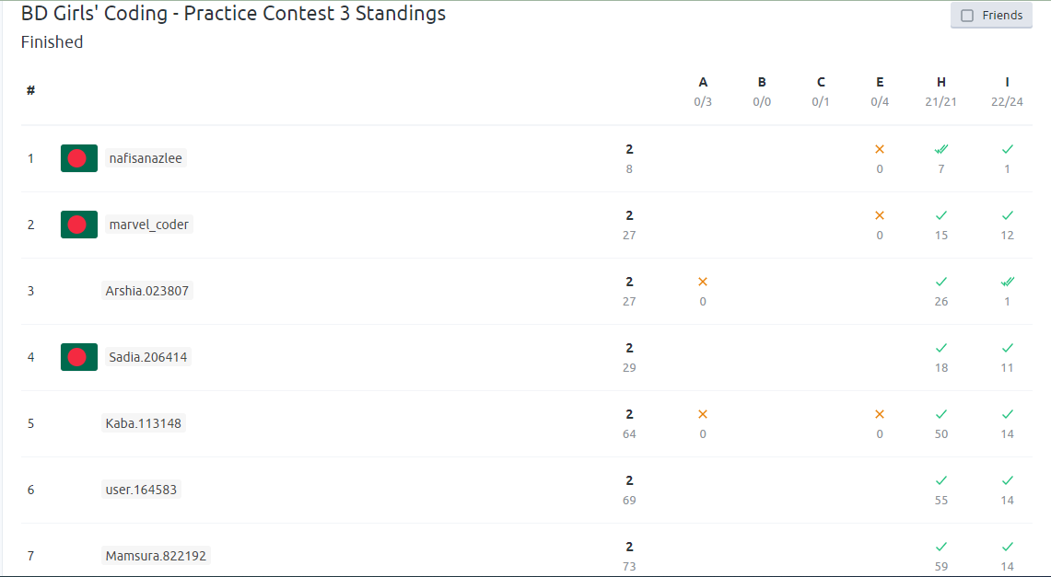The height and width of the screenshot is (577, 1051).
Task: Open nafisanazlee's user profile
Action: coord(146,158)
